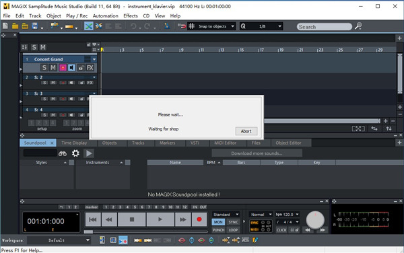Solo the Concert Grand track
Image resolution: width=404 pixels, height=253 pixels.
(44, 68)
